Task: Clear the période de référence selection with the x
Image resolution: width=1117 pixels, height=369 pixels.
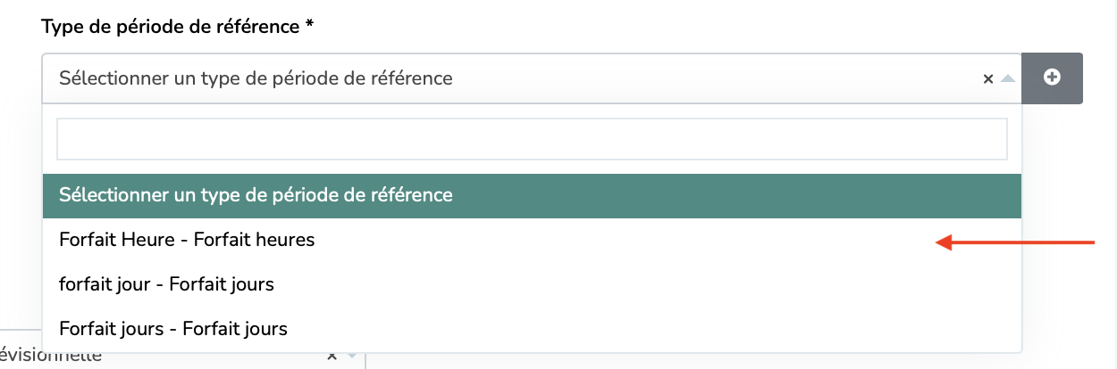Action: point(988,79)
